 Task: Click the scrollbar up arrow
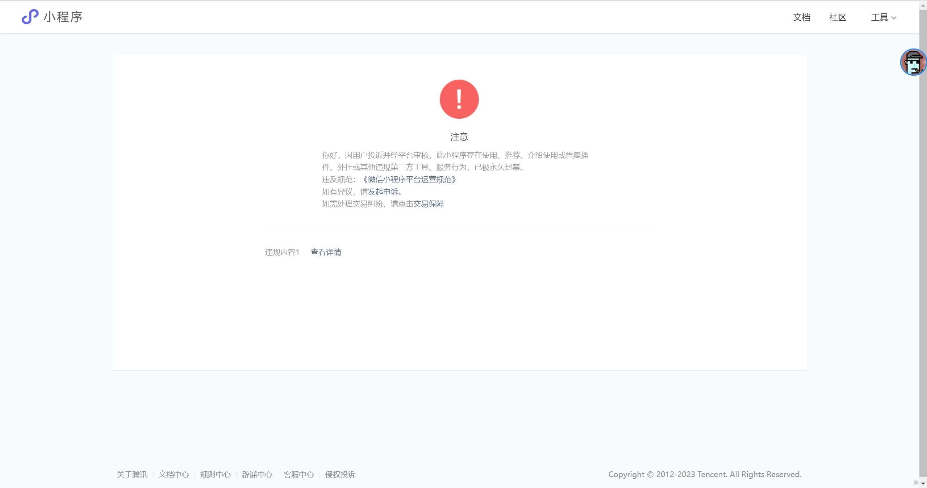click(923, 5)
